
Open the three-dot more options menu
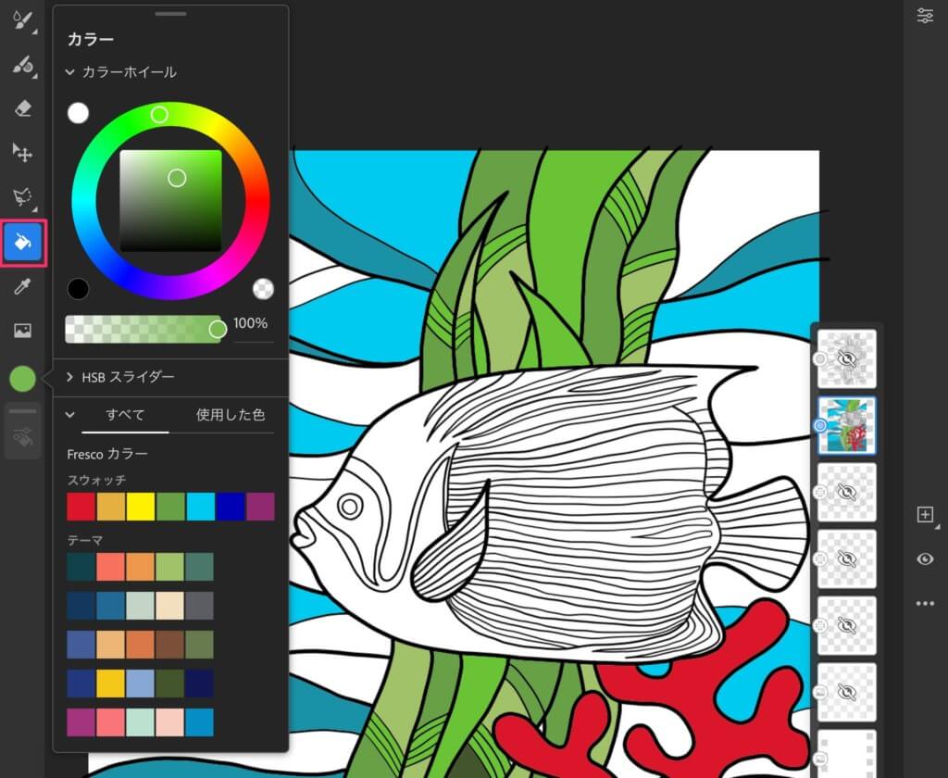[x=924, y=604]
